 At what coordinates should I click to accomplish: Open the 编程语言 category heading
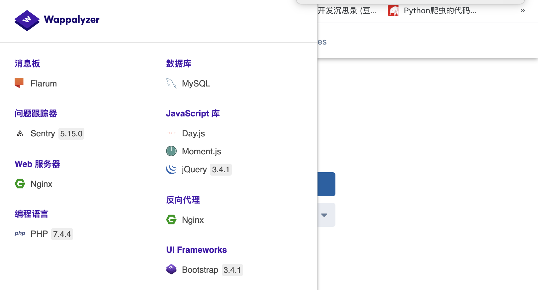(32, 214)
